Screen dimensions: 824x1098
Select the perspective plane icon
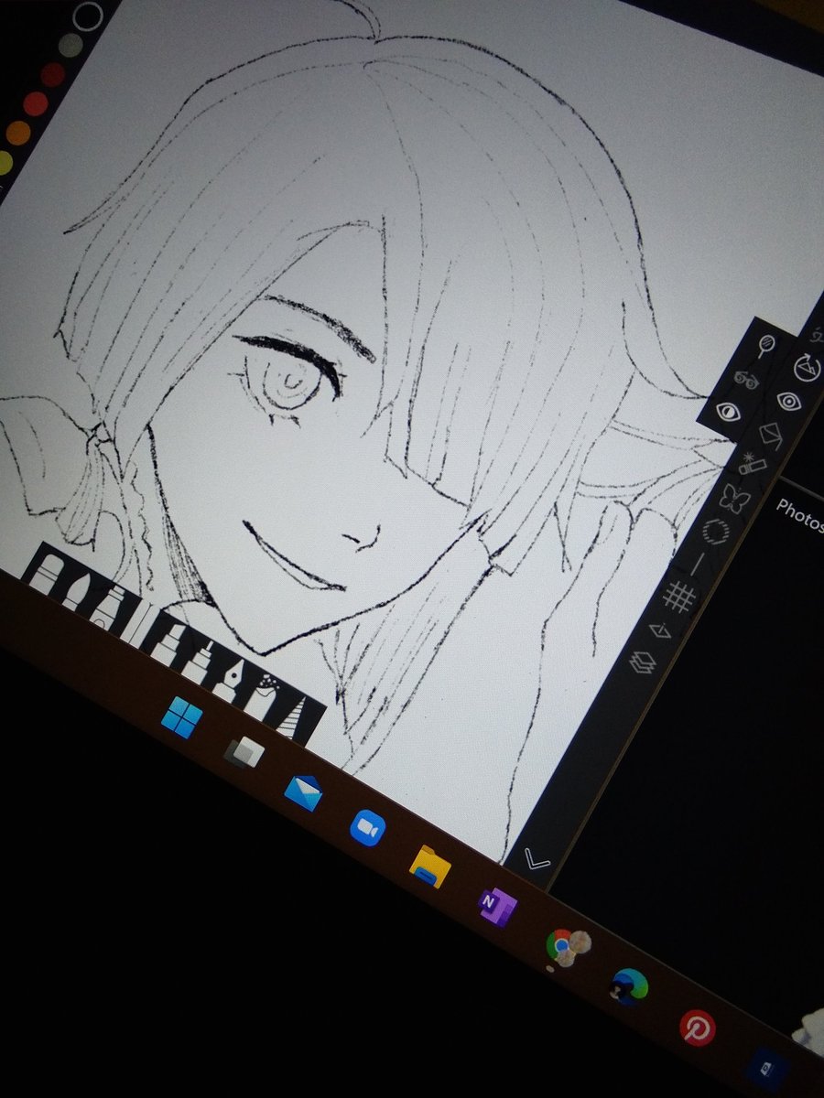pyautogui.click(x=659, y=631)
